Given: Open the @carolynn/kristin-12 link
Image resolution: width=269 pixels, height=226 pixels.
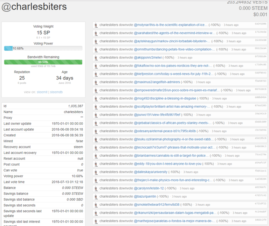Looking at the screenshot, I should (149, 188).
